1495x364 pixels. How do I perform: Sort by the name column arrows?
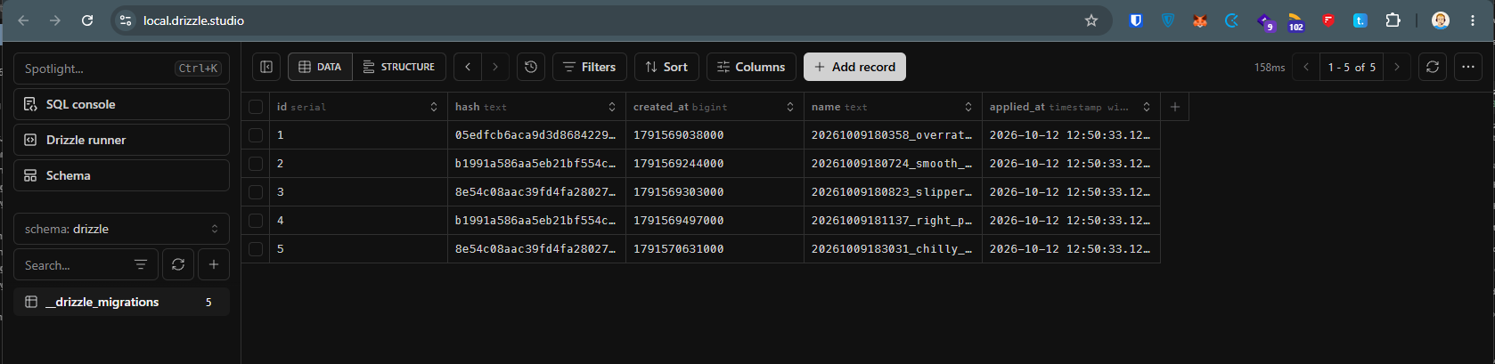coord(968,107)
